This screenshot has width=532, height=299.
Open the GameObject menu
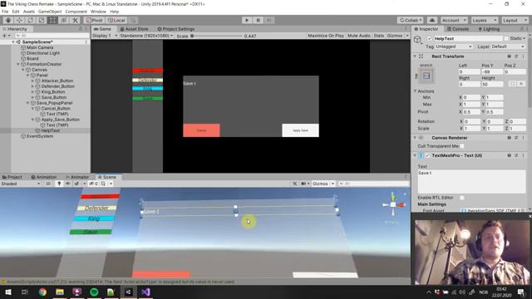click(50, 12)
